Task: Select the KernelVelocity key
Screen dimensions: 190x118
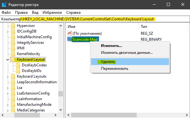Action: pyautogui.click(x=29, y=54)
